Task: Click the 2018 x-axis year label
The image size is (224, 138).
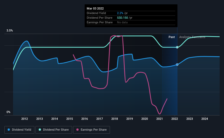Action: point(115,119)
